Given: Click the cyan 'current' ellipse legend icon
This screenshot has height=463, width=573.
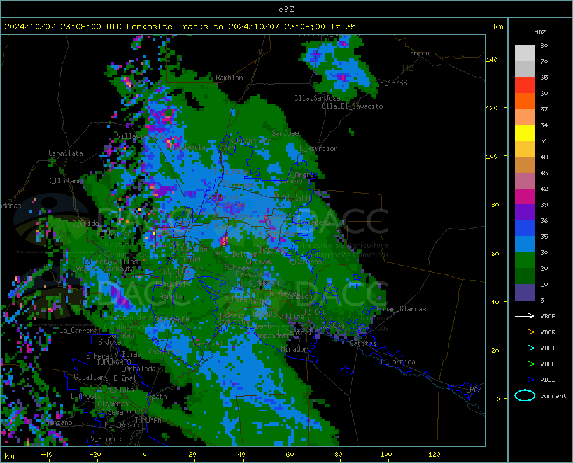Looking at the screenshot, I should [525, 395].
